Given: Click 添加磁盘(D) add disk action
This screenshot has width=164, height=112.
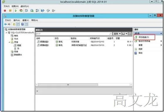Looking at the screenshot, I should [x=144, y=37].
